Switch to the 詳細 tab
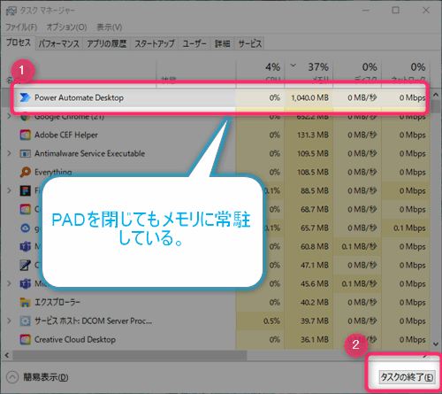This screenshot has width=442, height=394. 222,43
